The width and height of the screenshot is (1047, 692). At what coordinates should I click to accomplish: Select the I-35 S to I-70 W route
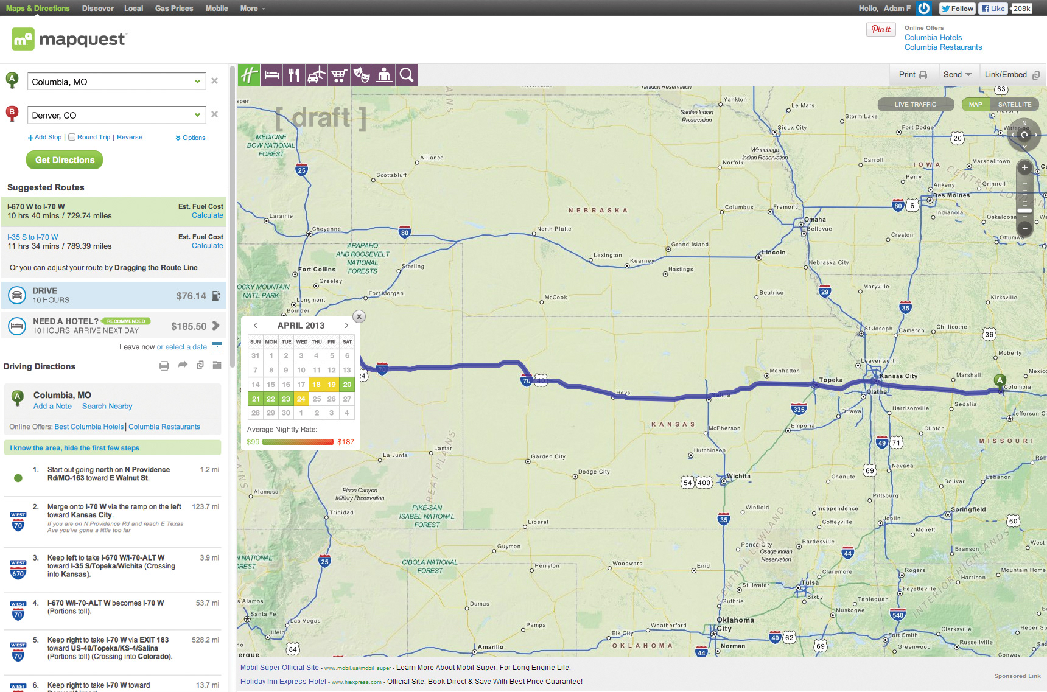pyautogui.click(x=114, y=242)
